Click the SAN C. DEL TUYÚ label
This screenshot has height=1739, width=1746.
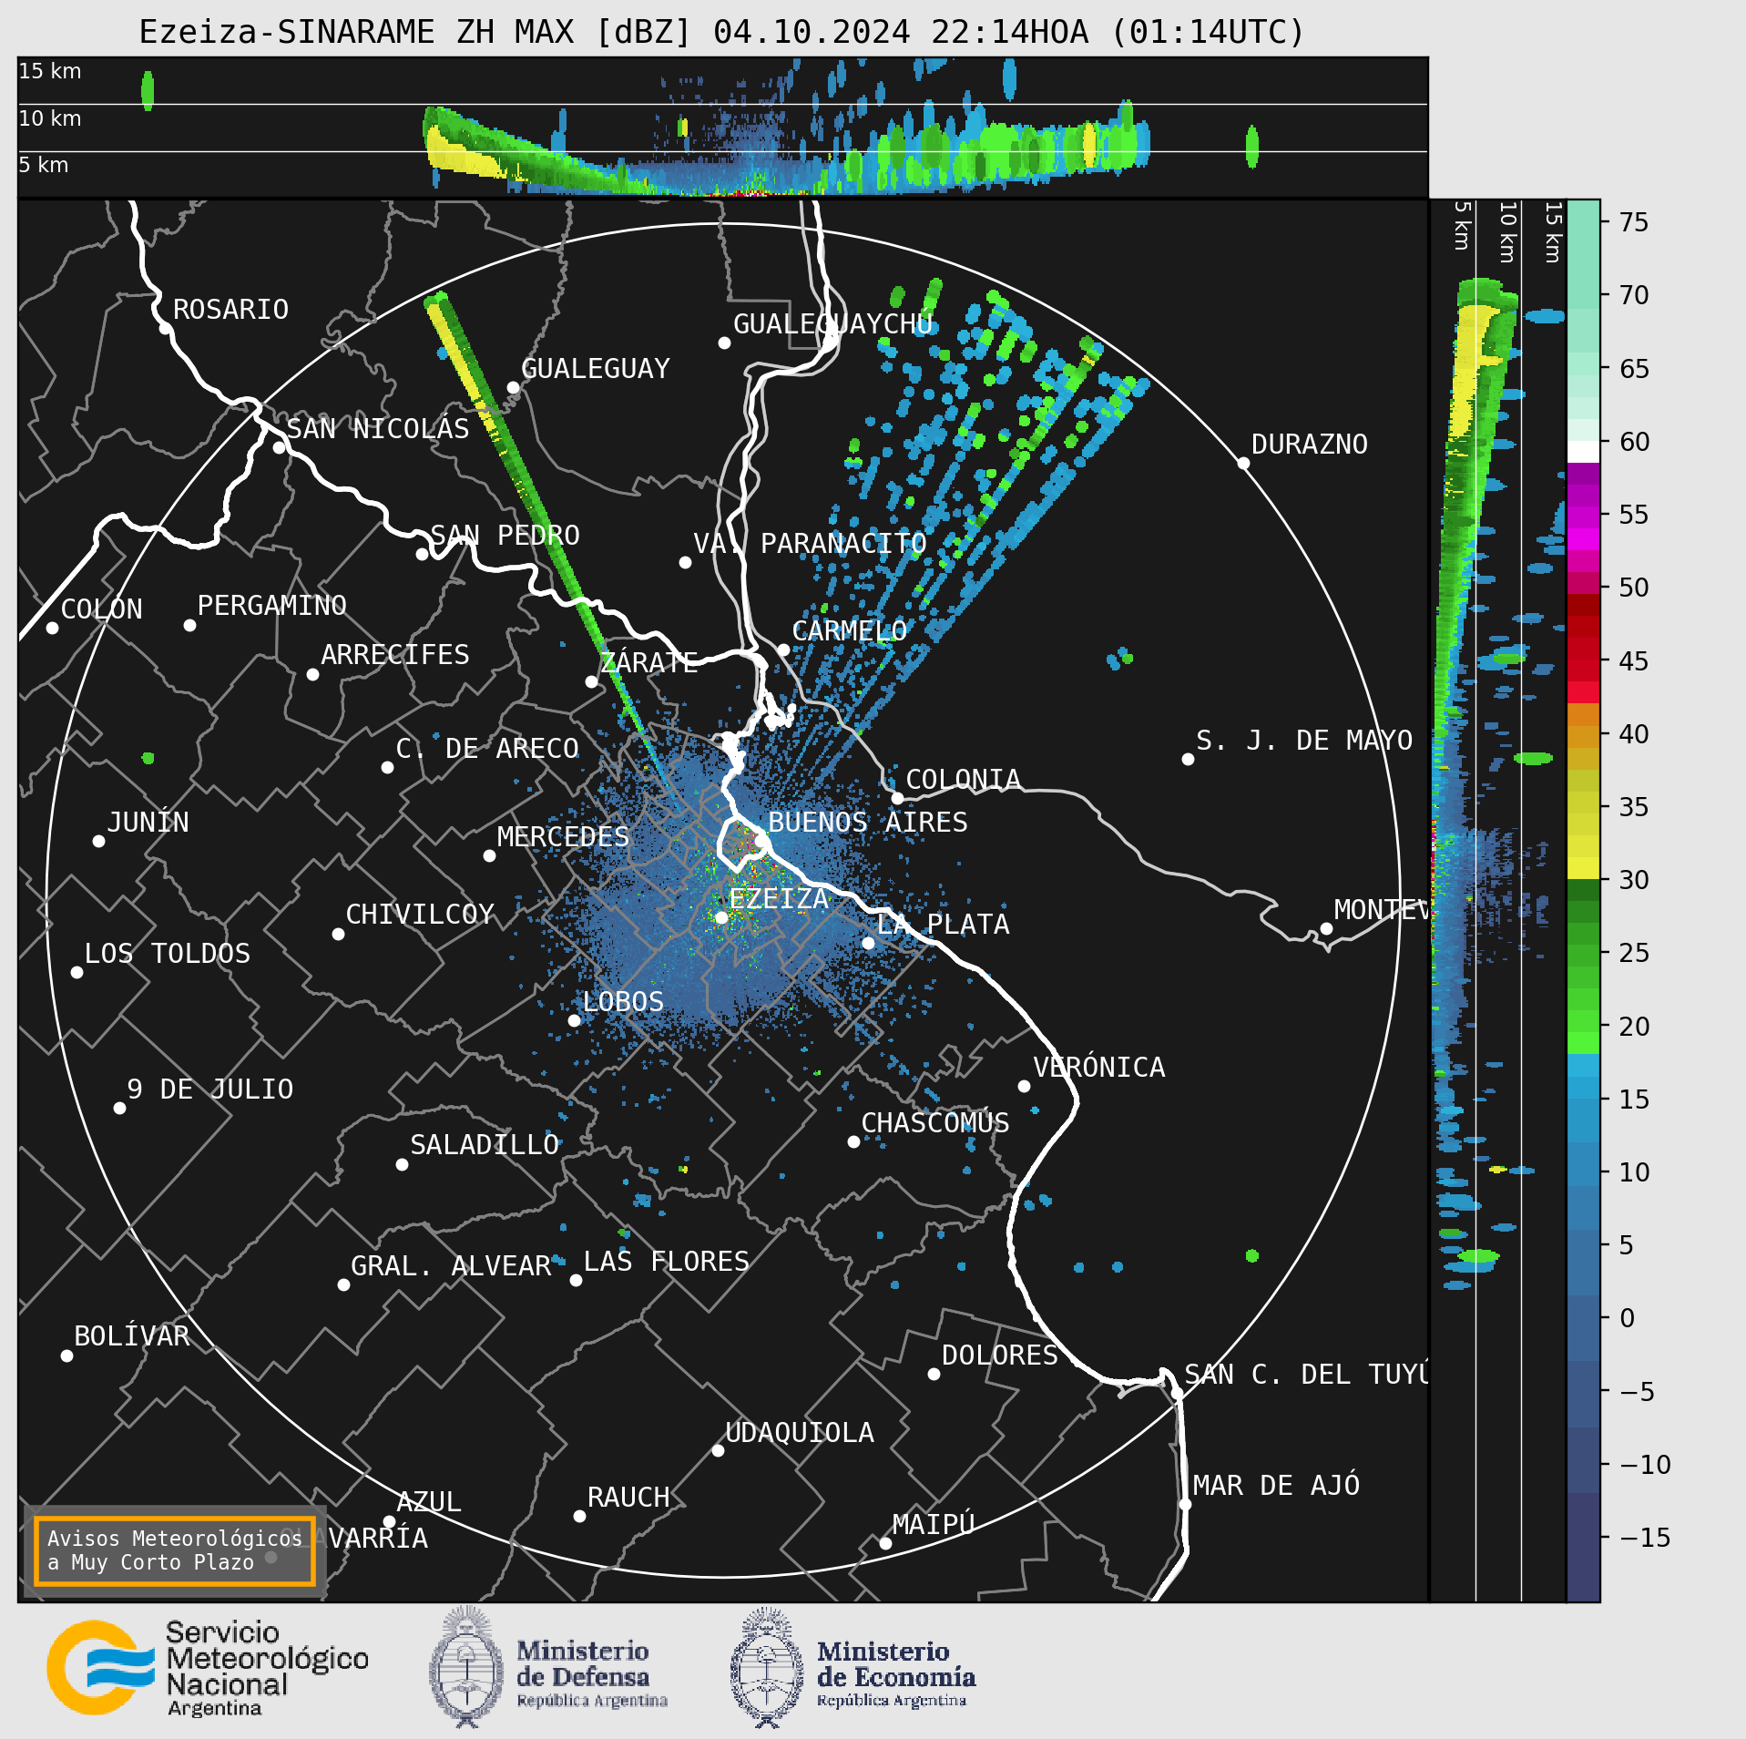pos(1306,1375)
